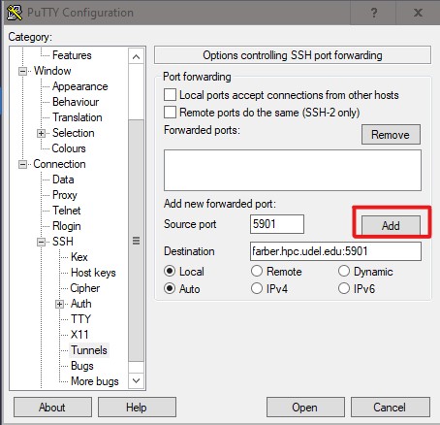Choose the IPv4 radio option
Image resolution: width=440 pixels, height=425 pixels.
coord(257,288)
